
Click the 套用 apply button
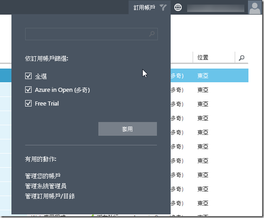pos(128,129)
